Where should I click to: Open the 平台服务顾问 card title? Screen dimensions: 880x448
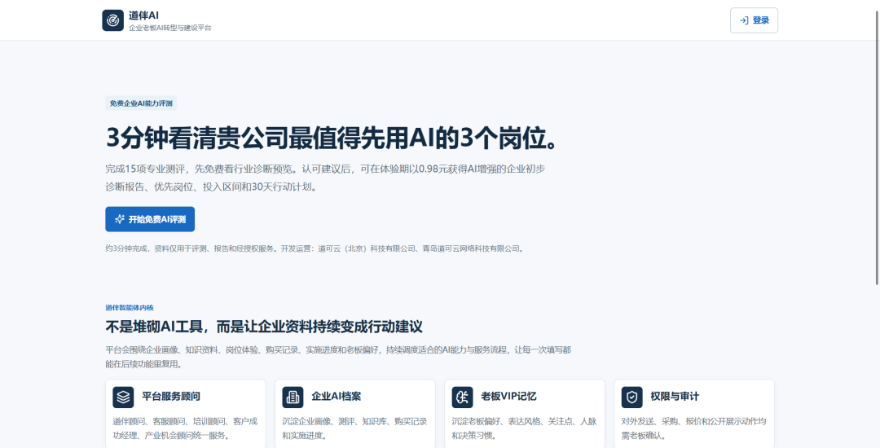[x=171, y=397]
